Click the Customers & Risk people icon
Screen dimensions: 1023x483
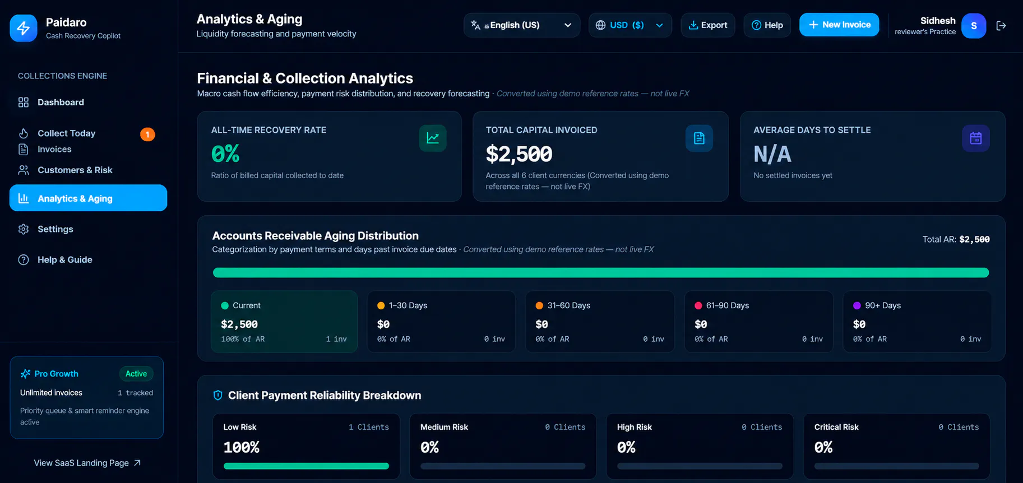(24, 170)
